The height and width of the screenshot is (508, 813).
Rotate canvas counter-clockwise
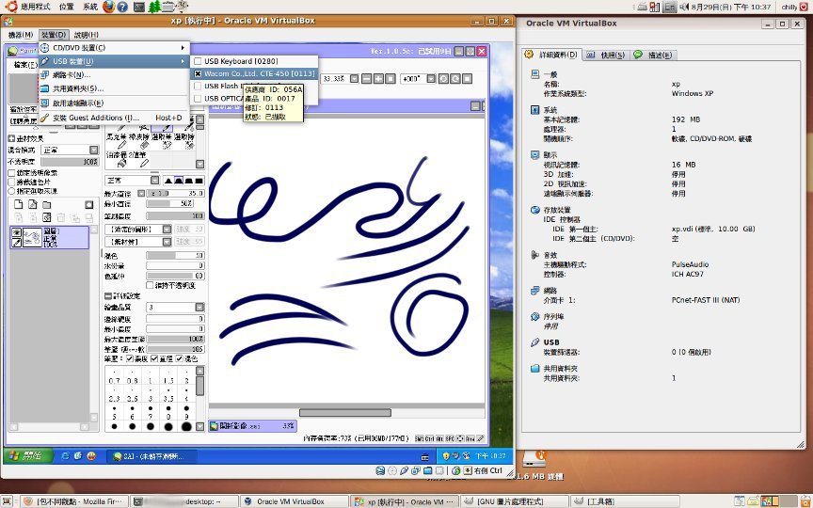click(443, 79)
